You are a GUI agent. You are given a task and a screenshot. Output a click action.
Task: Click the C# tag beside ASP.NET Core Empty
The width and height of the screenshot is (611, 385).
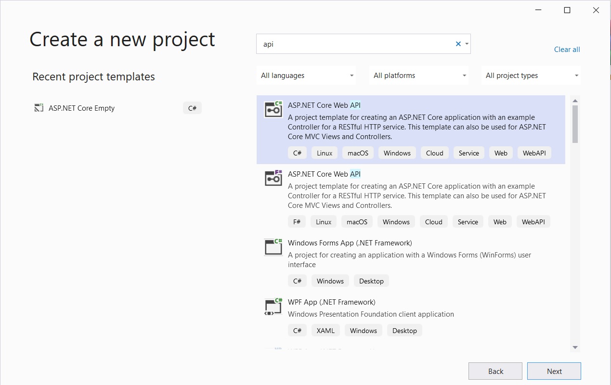tap(192, 108)
